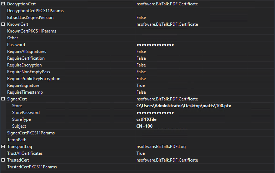This screenshot has height=173, width=275.
Task: Expand the DecryptionCert property node
Action: (x=3, y=4)
